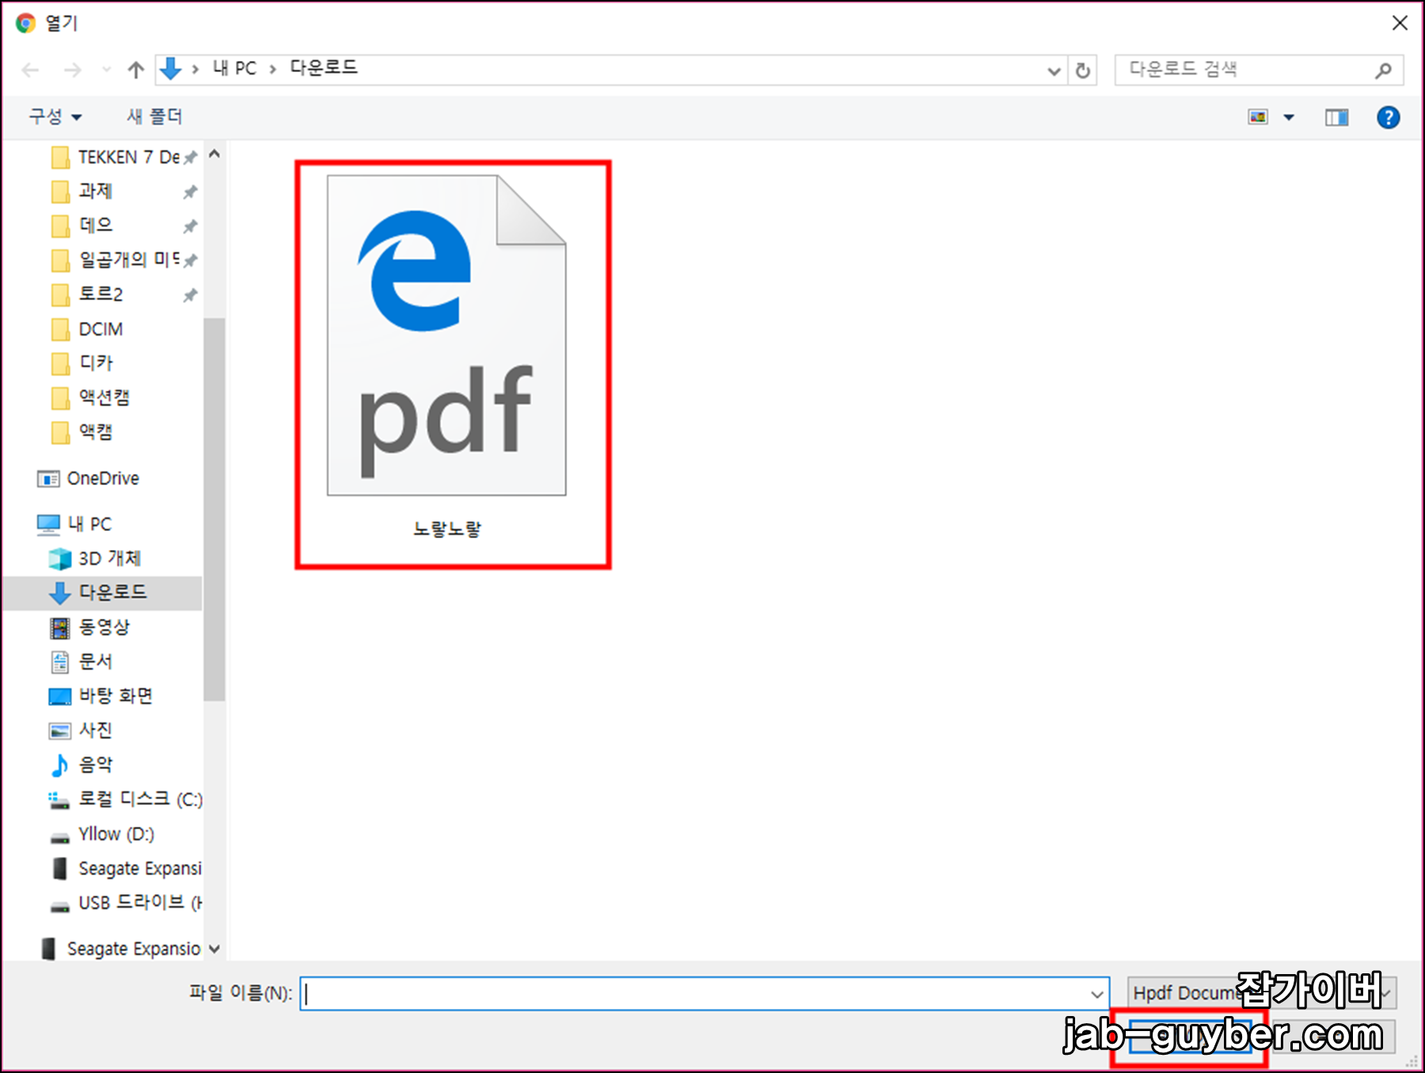This screenshot has height=1073, width=1425.
Task: Select the 노랑노랑 pdf file thumbnail
Action: pos(446,336)
